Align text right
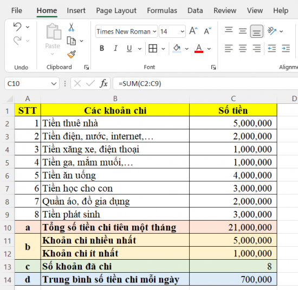Screen dimensions: 298x290 257,48
